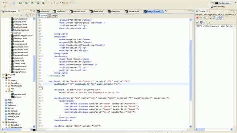Toggle Link with Editor in Flex Navigator
This screenshot has width=237, height=133.
point(30,16)
